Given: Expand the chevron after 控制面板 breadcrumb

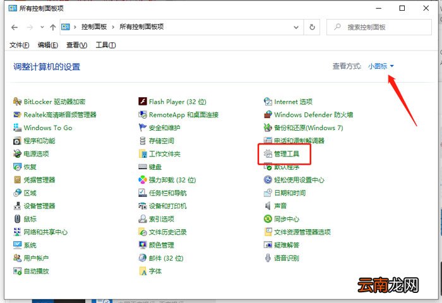Looking at the screenshot, I should coord(113,27).
